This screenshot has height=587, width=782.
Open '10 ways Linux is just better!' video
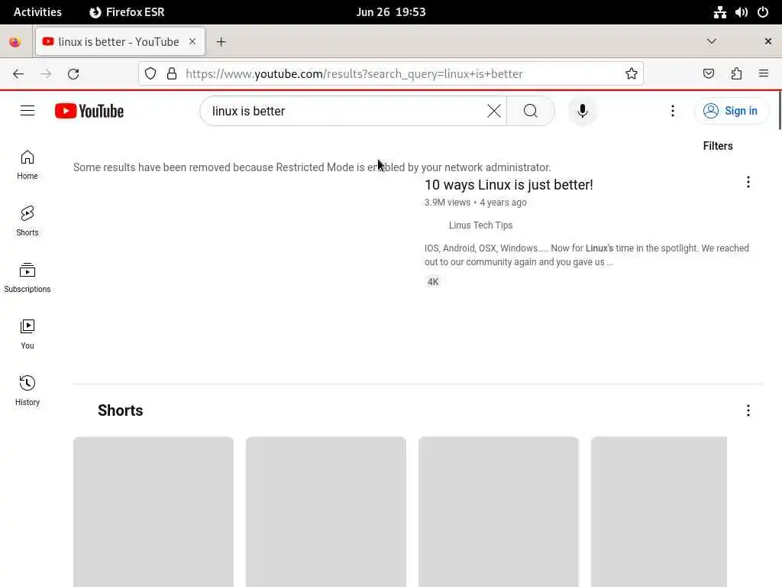pyautogui.click(x=509, y=185)
